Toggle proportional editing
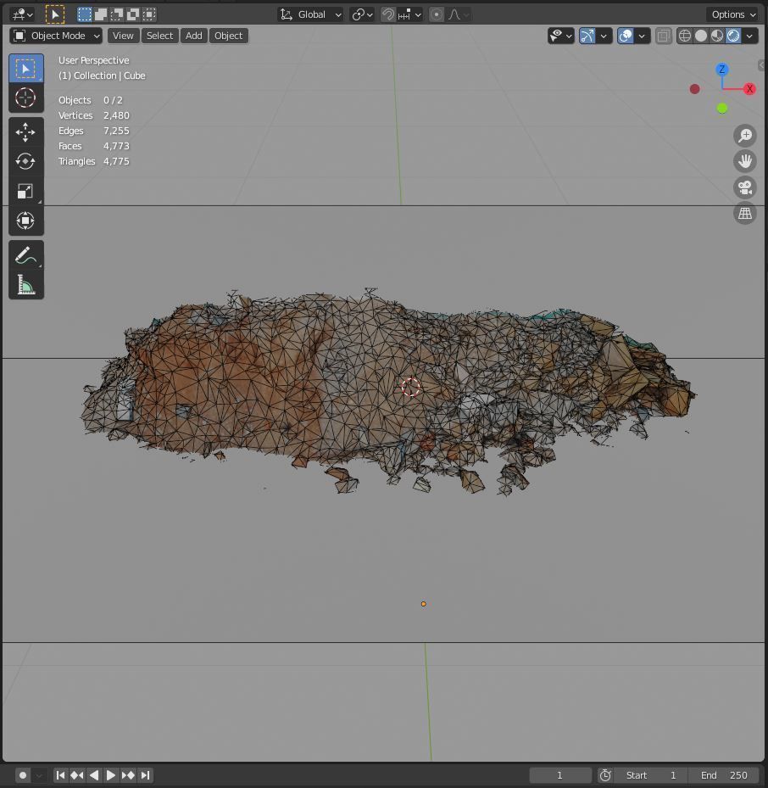This screenshot has height=788, width=768. [x=437, y=14]
